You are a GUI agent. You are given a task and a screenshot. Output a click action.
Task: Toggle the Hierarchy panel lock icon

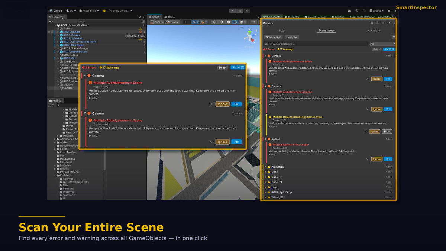click(x=140, y=17)
